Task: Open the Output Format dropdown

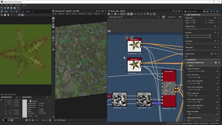Action: (x=202, y=29)
